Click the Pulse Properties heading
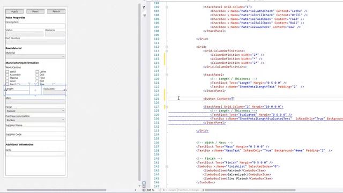 16,18
